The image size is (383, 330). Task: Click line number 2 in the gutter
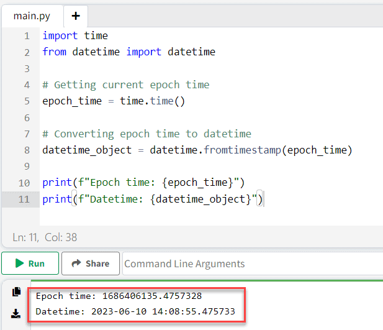(x=27, y=52)
